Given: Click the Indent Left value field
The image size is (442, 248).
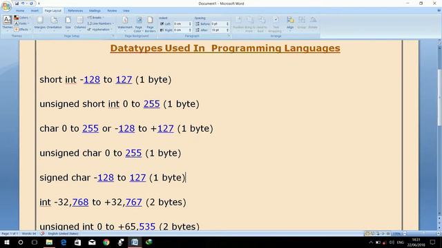Looking at the screenshot, I should coord(180,24).
